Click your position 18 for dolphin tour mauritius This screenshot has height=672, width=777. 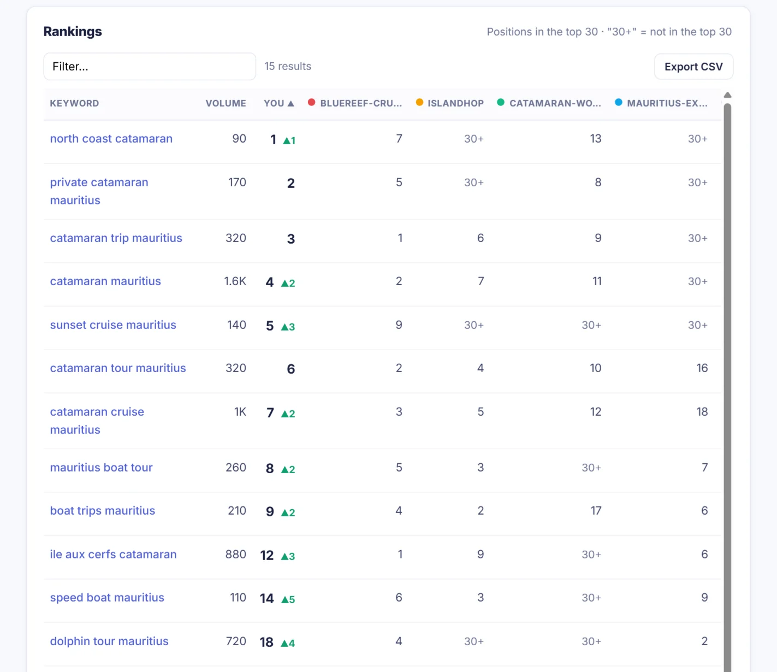[266, 642]
